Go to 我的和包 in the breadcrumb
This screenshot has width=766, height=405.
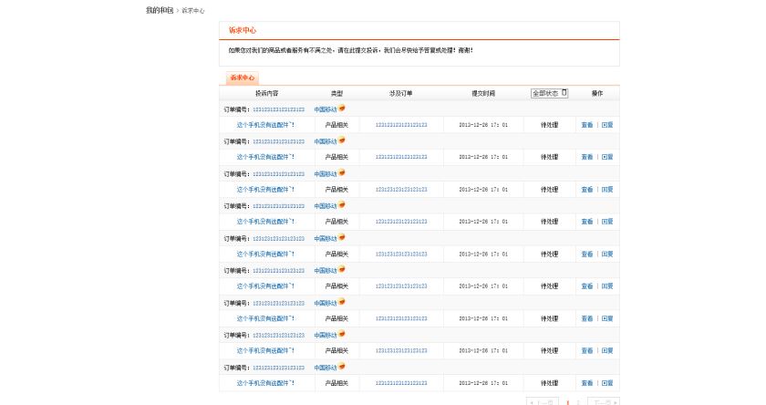[160, 10]
